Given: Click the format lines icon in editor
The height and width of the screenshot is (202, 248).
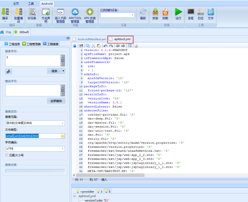Looking at the screenshot, I should coord(130,46).
